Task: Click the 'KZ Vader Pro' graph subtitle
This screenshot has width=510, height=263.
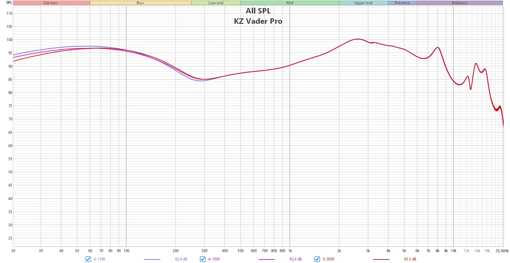Action: [x=258, y=21]
